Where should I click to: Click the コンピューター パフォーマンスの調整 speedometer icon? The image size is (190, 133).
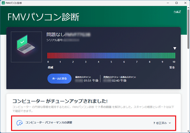pos(19,123)
